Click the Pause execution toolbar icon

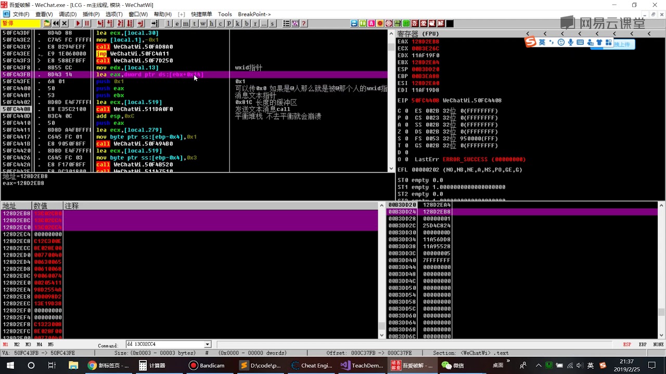[x=87, y=23]
